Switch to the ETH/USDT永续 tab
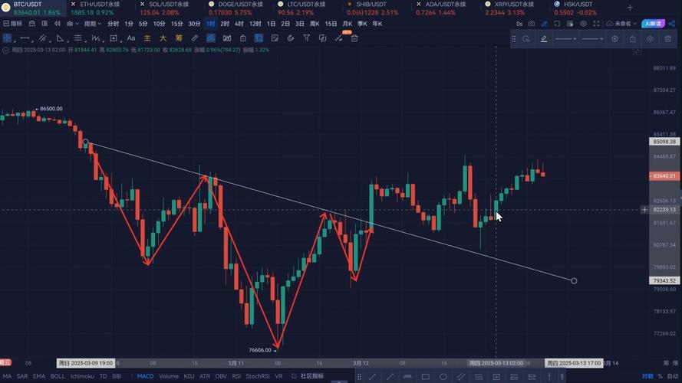 pos(98,4)
